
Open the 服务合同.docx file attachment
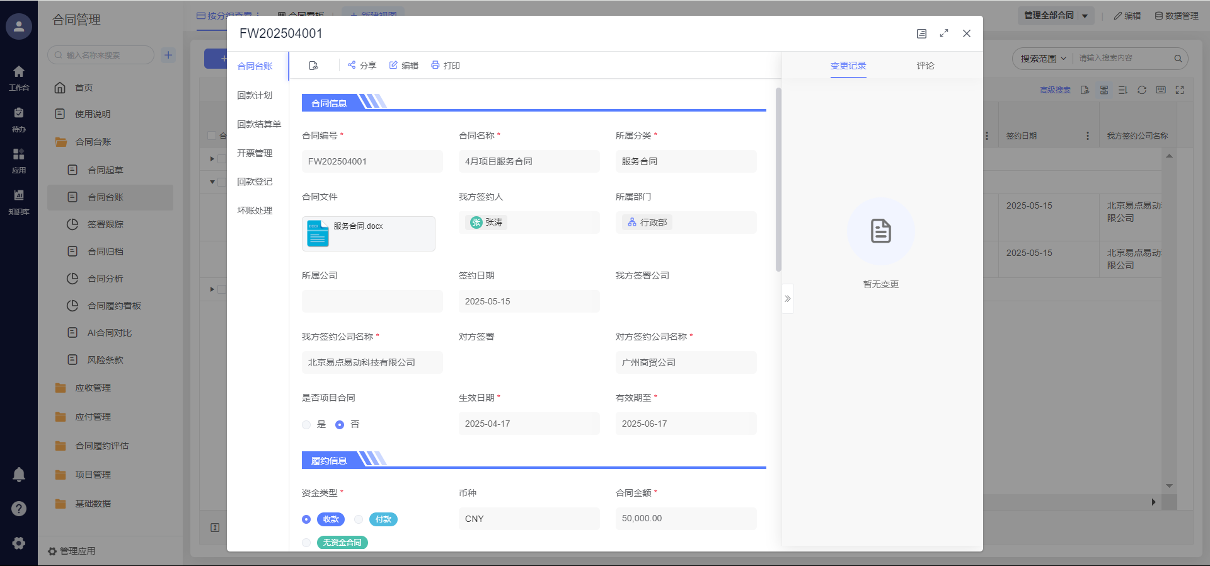(x=368, y=234)
